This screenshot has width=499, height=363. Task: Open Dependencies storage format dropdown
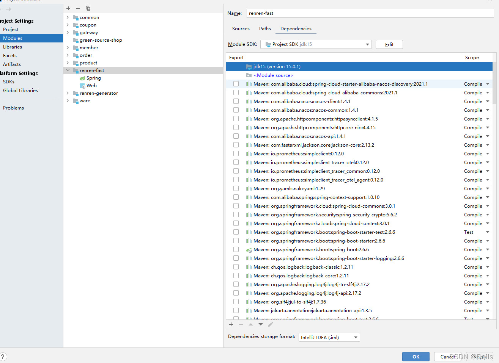click(329, 337)
